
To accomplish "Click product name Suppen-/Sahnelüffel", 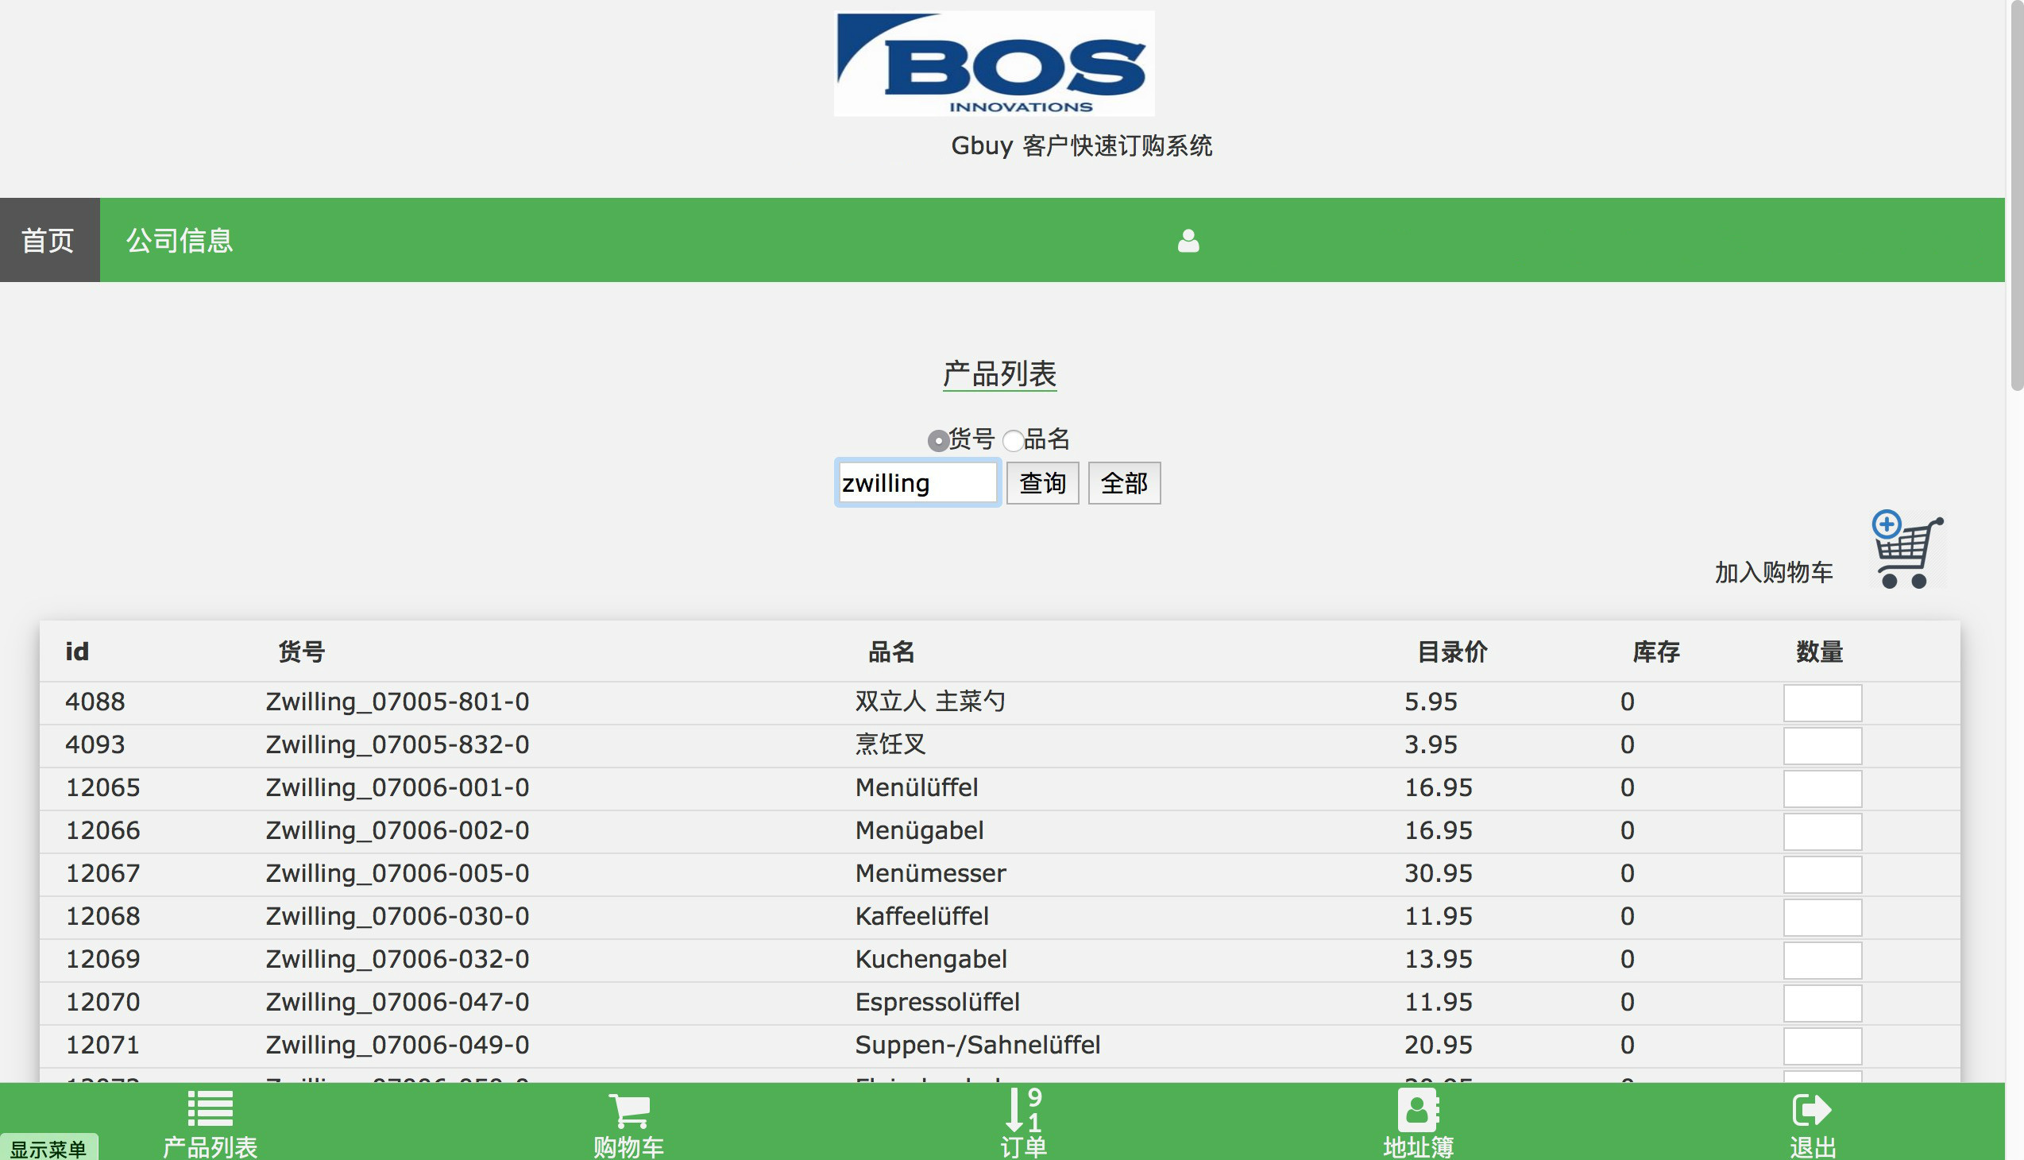I will click(x=977, y=1046).
